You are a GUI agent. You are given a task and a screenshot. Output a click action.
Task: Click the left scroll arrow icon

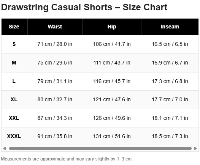(5, 148)
